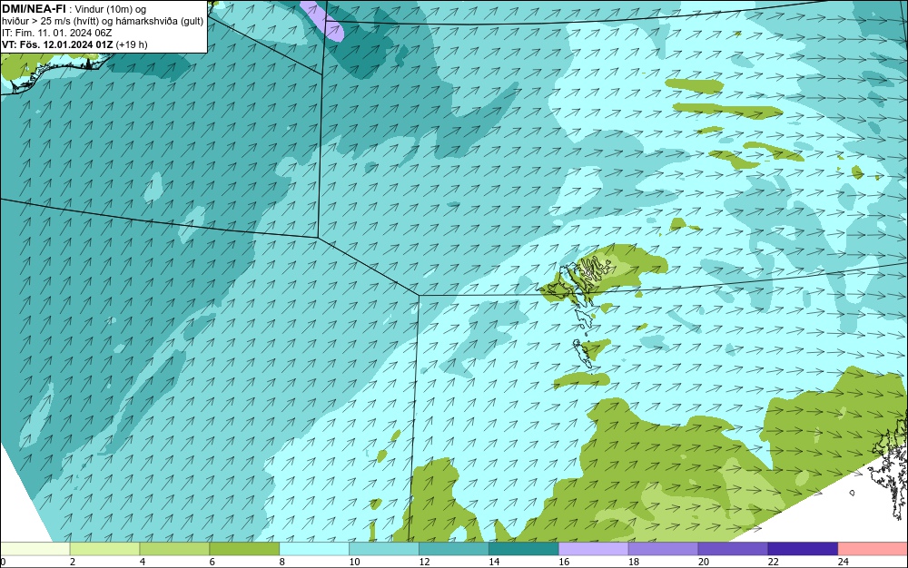Image resolution: width=908 pixels, height=568 pixels.
Task: Click the 2–4 m/s light green legend swatch
Action: (104, 549)
